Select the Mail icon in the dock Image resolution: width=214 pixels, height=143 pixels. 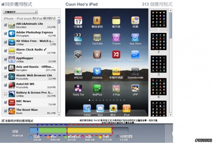click(x=100, y=108)
